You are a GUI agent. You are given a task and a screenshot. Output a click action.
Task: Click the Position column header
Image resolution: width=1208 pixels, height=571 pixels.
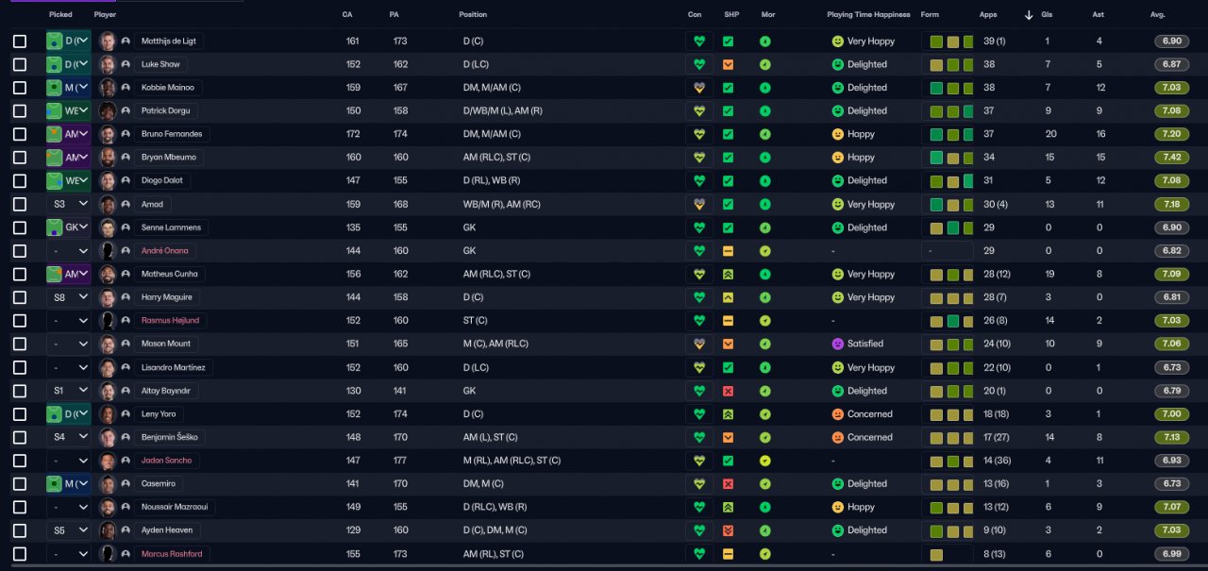[473, 15]
